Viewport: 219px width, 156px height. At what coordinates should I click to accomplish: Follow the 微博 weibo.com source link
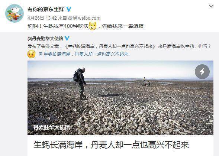pyautogui.click(x=84, y=18)
